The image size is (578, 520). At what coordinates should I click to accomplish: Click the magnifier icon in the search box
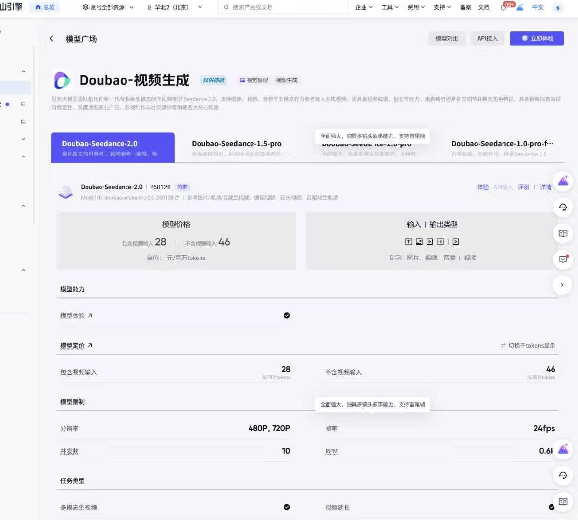pyautogui.click(x=226, y=7)
